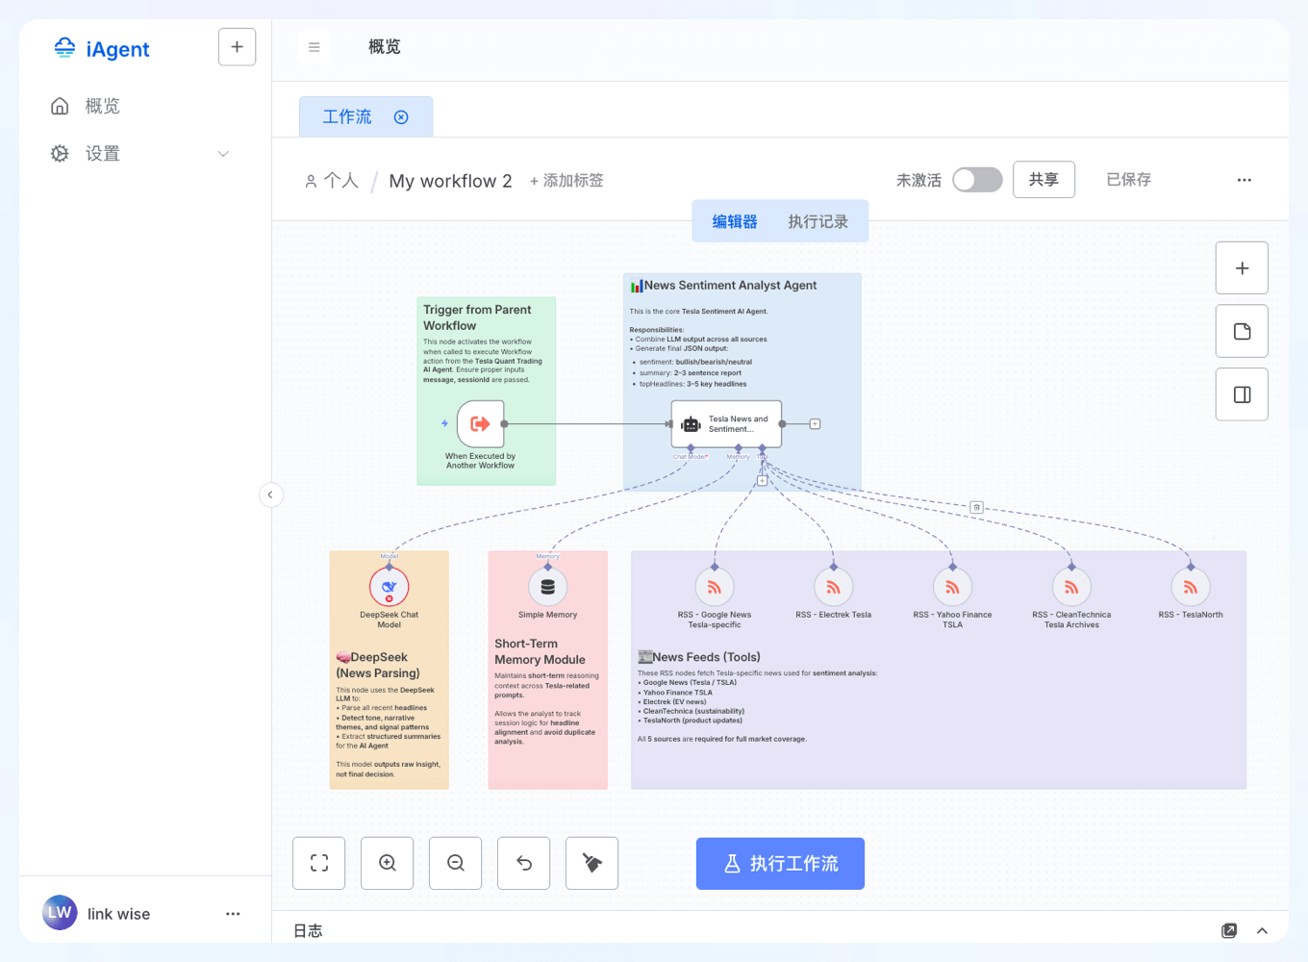Click the 共享 button

(1044, 179)
